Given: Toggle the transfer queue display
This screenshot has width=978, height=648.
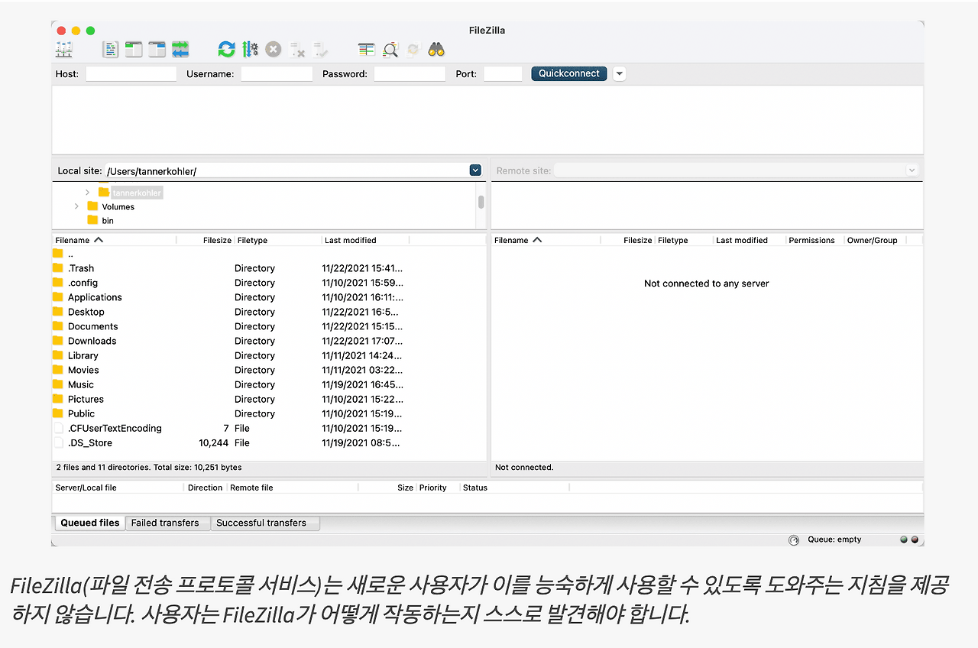Looking at the screenshot, I should [180, 50].
